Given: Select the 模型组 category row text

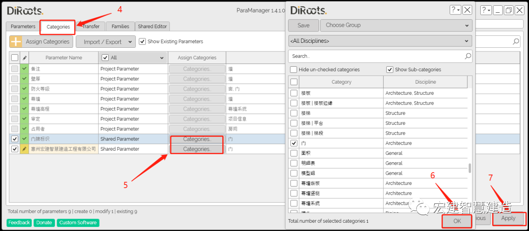Looking at the screenshot, I should pyautogui.click(x=308, y=173).
